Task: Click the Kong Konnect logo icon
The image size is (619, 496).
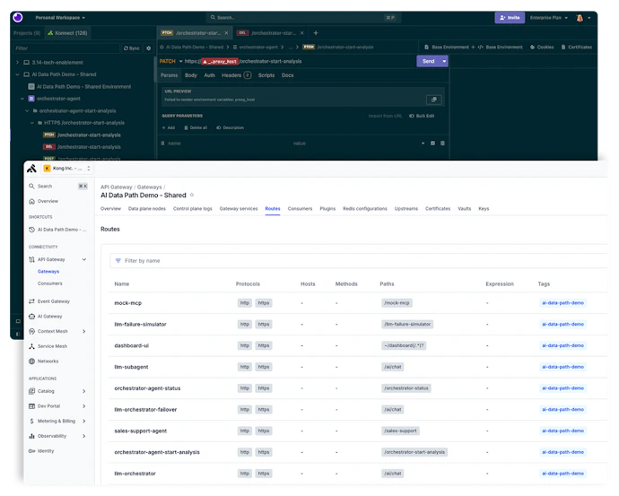Action: pyautogui.click(x=31, y=169)
